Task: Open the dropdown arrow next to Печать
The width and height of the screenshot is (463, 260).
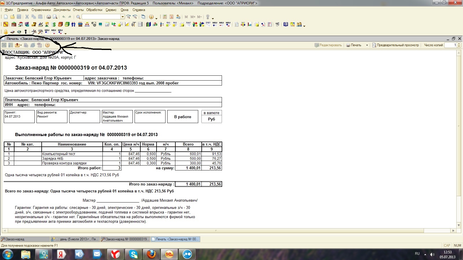Action: 367,45
